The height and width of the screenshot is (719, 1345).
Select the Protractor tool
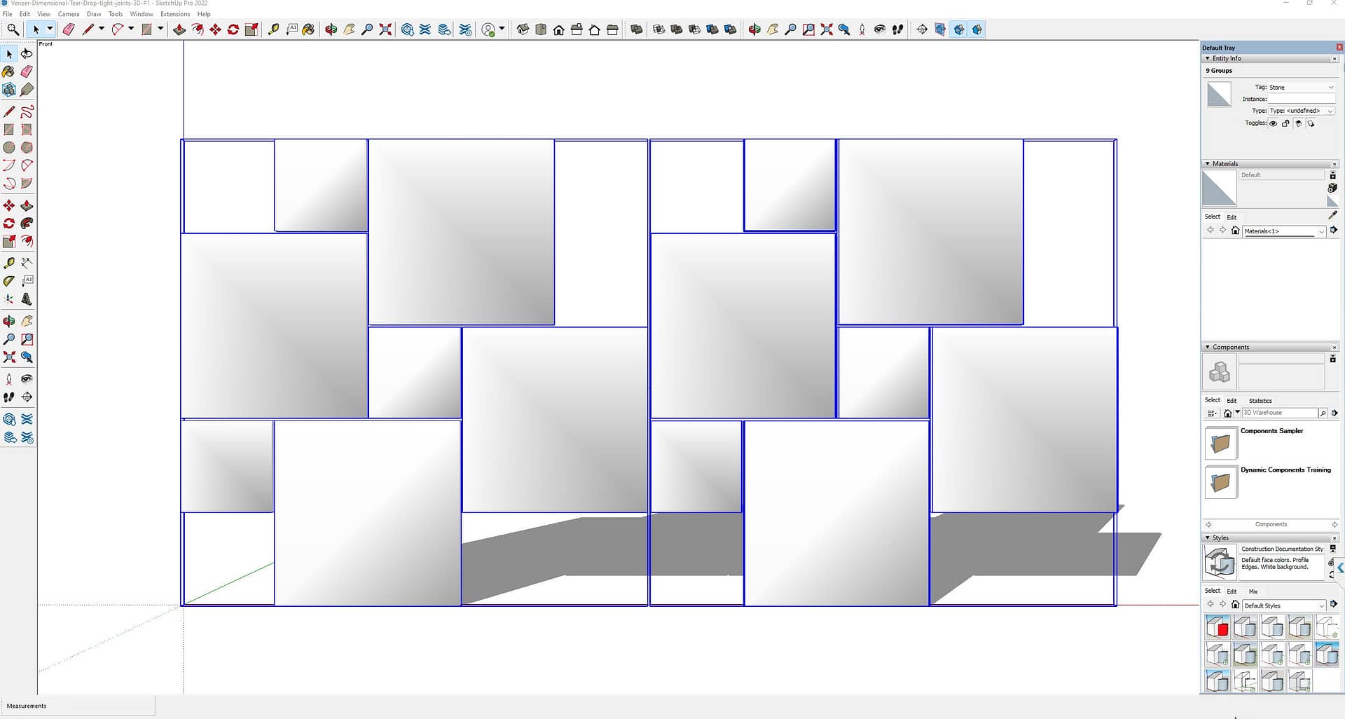click(x=9, y=281)
